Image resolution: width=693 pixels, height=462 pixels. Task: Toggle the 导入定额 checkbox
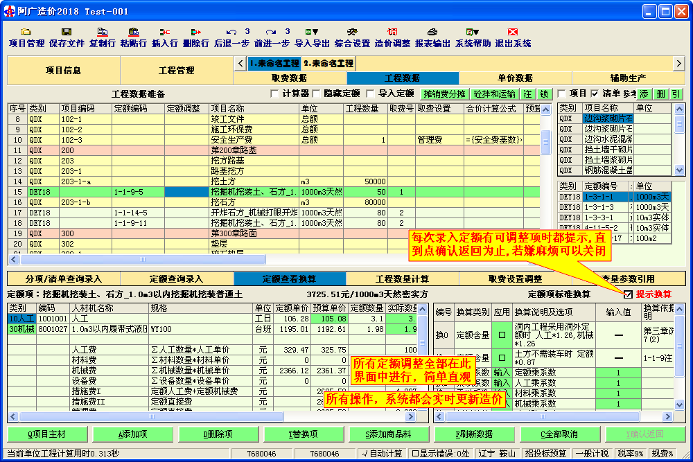coord(370,94)
